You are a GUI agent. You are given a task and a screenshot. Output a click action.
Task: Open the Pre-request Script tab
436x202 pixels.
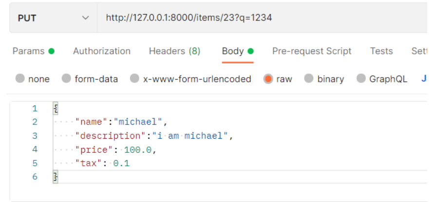312,51
